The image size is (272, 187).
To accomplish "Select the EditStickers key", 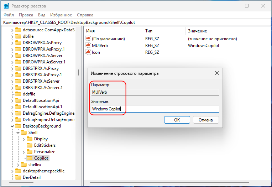I will pos(45,145).
